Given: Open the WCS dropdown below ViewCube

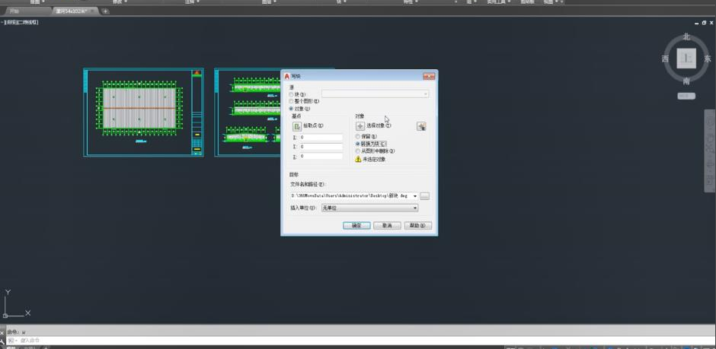Looking at the screenshot, I should pos(686,96).
